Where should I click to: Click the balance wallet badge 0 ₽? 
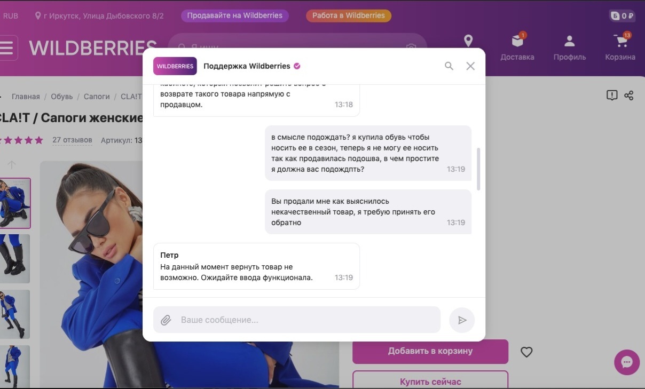(x=622, y=16)
